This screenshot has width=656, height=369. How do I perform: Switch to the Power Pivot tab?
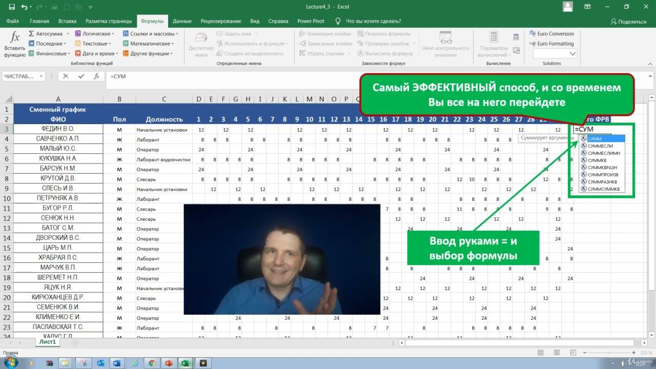[x=311, y=21]
